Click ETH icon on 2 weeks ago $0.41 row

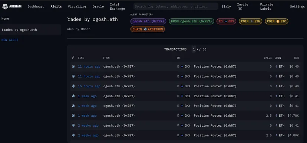point(276,125)
